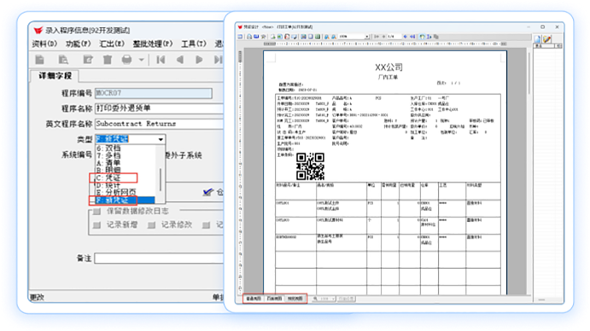Click the delete trash can icon
Viewport: 590px width, 331px height.
(108, 60)
